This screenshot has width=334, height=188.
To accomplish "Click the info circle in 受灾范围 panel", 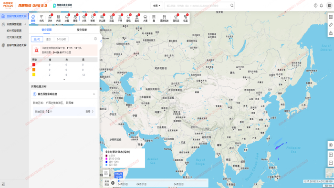I will click(x=95, y=39).
